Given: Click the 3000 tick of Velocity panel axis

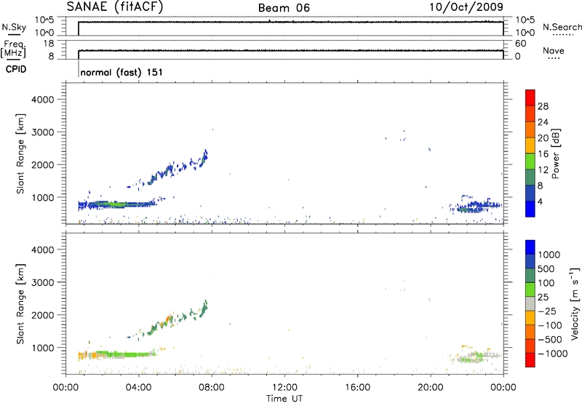Looking at the screenshot, I should (x=43, y=282).
